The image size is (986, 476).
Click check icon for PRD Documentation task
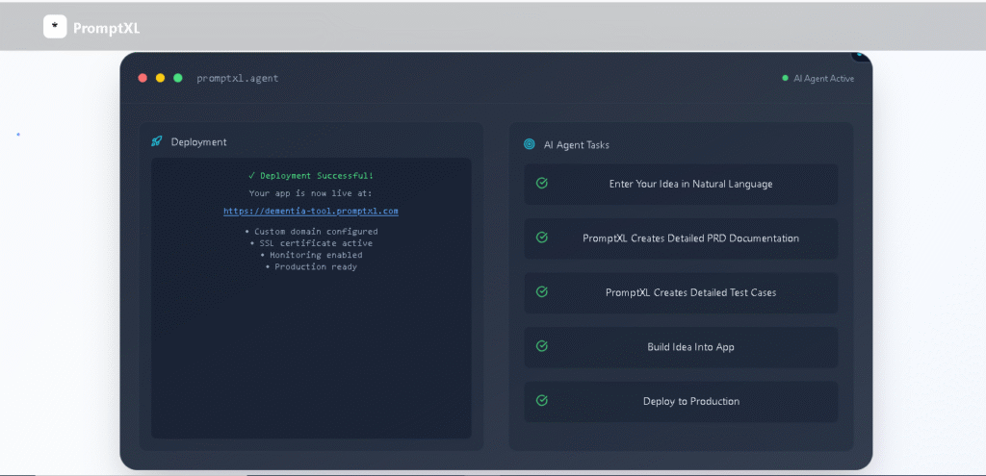[541, 238]
